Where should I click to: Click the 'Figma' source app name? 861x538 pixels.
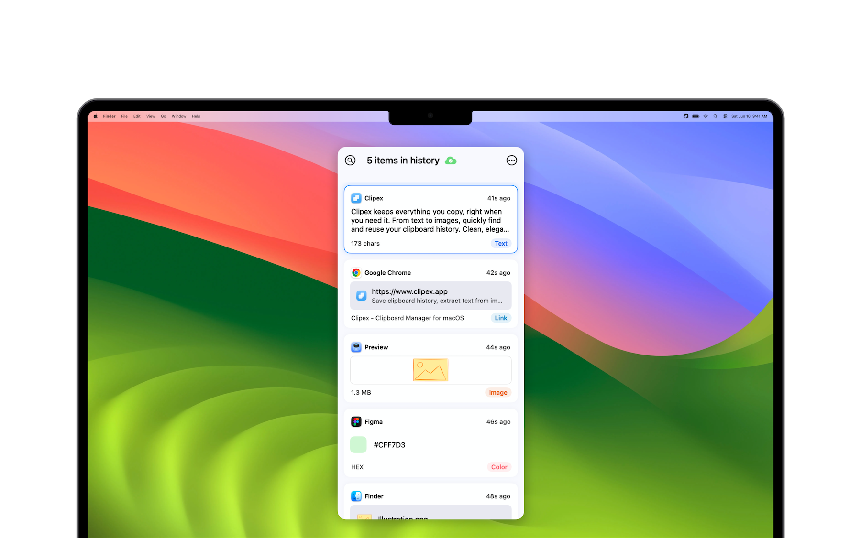point(374,422)
